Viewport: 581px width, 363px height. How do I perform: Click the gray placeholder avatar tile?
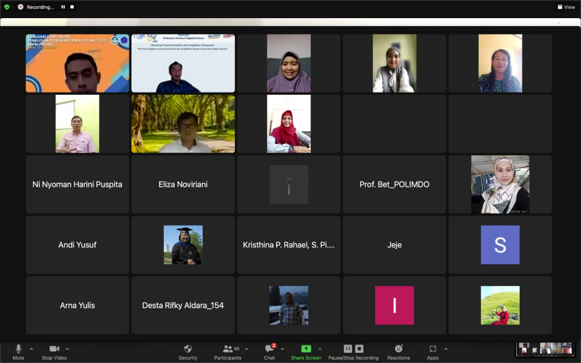(x=289, y=184)
